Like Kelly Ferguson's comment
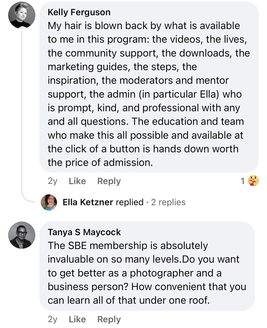The height and width of the screenshot is (328, 267). (x=77, y=181)
